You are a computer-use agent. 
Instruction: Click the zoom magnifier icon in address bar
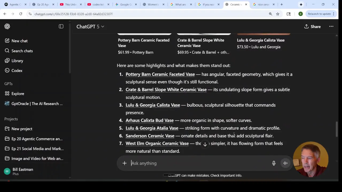tap(270, 14)
